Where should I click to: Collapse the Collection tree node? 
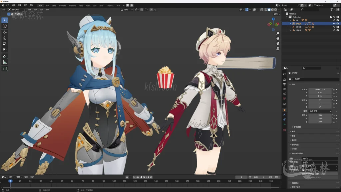(x=287, y=17)
